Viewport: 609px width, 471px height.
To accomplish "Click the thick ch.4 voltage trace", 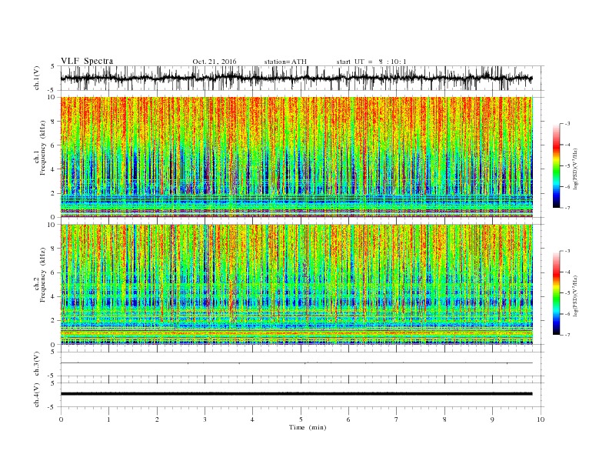I will (x=296, y=394).
